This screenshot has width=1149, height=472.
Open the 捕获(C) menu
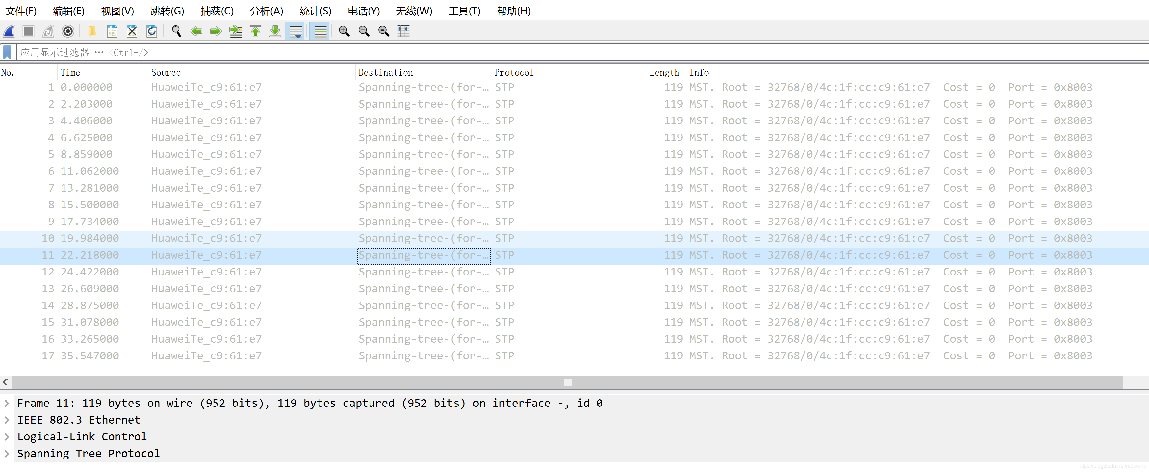coord(217,11)
